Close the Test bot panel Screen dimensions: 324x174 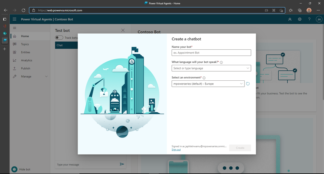pos(123,30)
